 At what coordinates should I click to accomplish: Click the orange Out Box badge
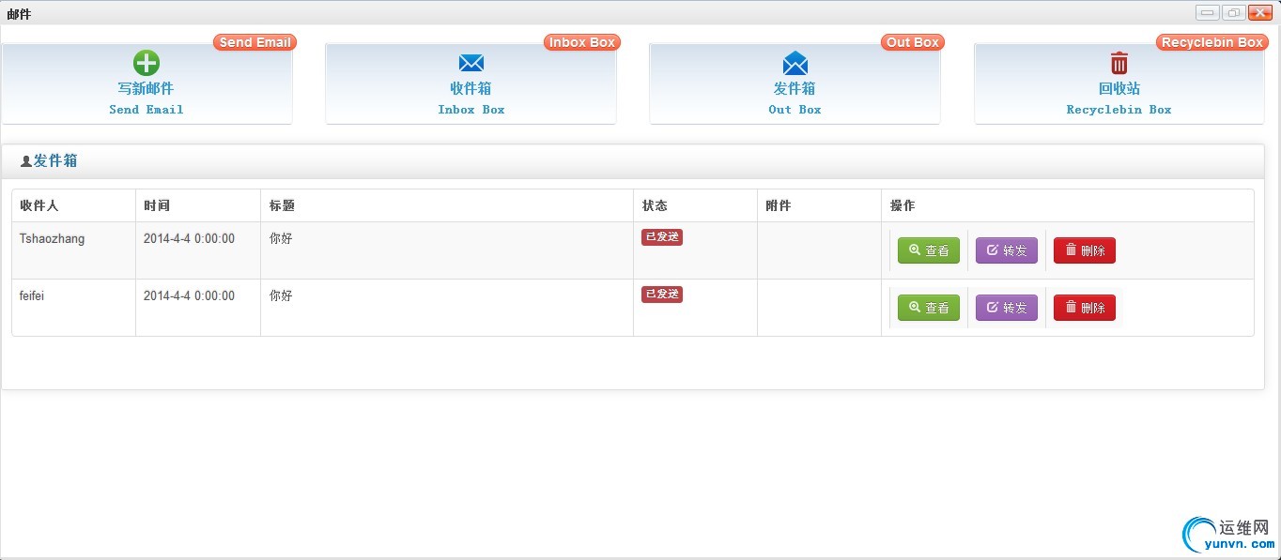(x=912, y=42)
